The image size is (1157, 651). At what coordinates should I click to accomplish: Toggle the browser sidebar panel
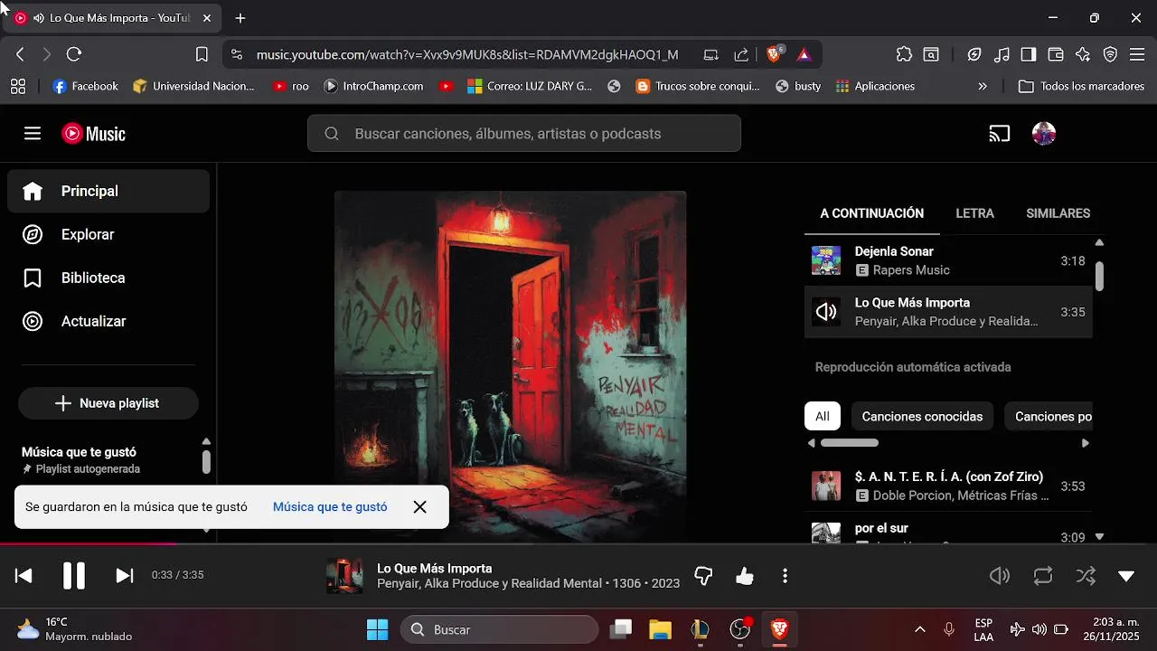pyautogui.click(x=1028, y=54)
